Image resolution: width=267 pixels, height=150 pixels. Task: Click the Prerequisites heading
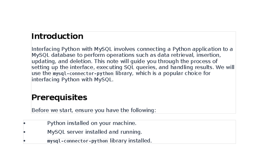pyautogui.click(x=59, y=97)
